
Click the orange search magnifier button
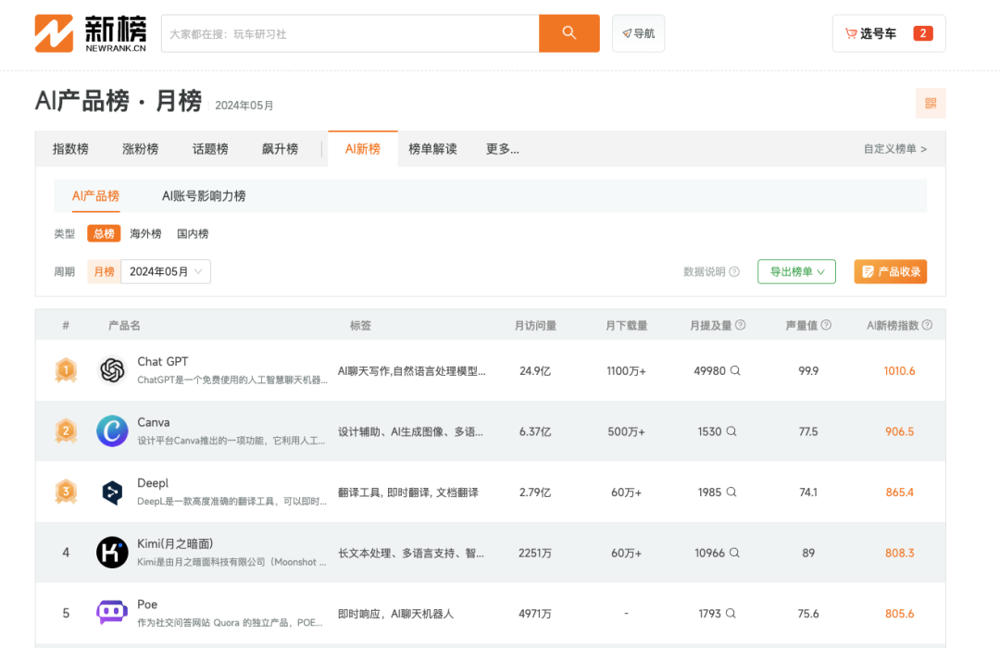coord(569,33)
